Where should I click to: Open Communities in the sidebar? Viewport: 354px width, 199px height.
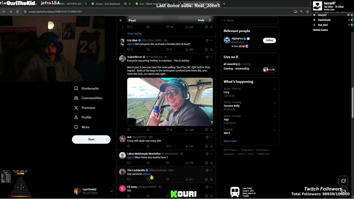[88, 98]
